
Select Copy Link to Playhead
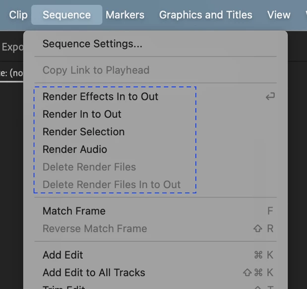[155, 70]
